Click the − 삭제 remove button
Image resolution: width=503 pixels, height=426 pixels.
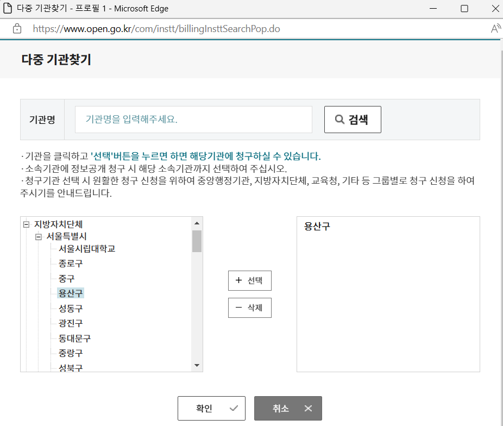(x=249, y=308)
